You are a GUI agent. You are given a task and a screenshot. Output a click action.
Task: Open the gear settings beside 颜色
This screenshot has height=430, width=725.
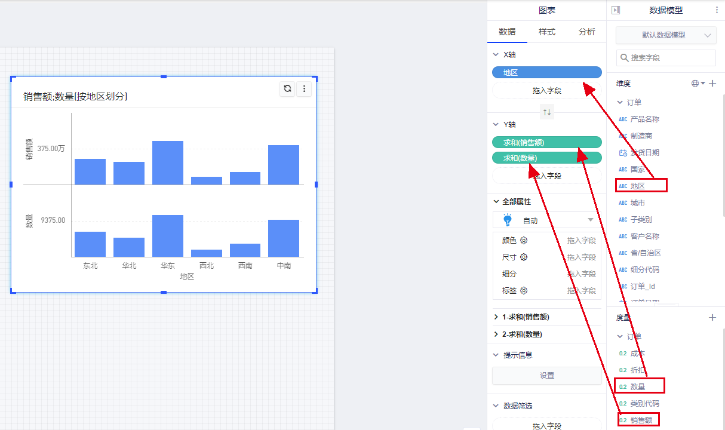coord(524,241)
